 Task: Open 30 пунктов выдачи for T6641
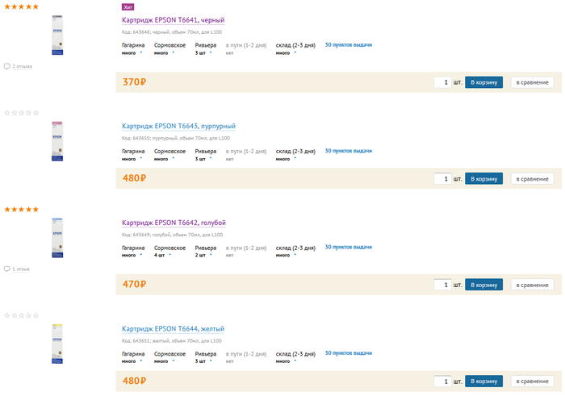tap(349, 45)
